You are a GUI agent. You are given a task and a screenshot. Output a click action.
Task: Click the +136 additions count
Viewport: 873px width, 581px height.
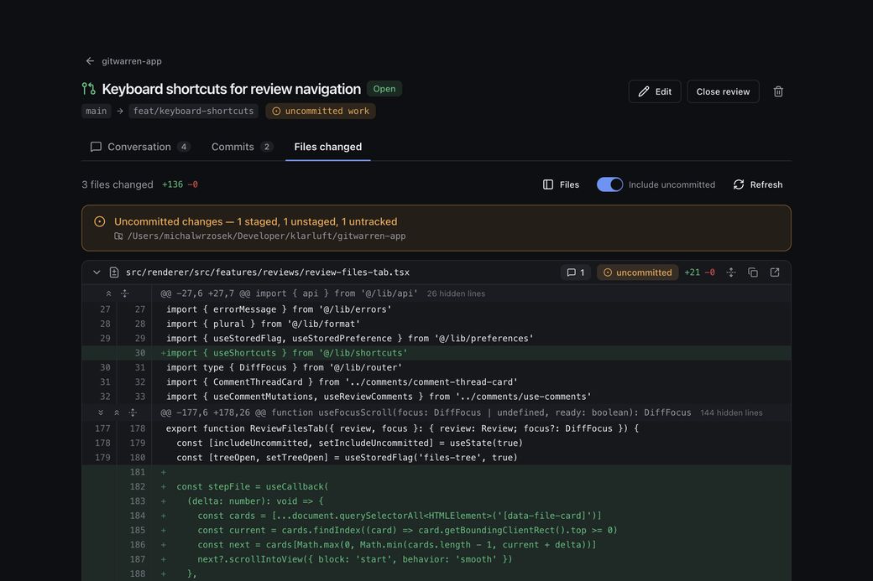click(x=173, y=184)
